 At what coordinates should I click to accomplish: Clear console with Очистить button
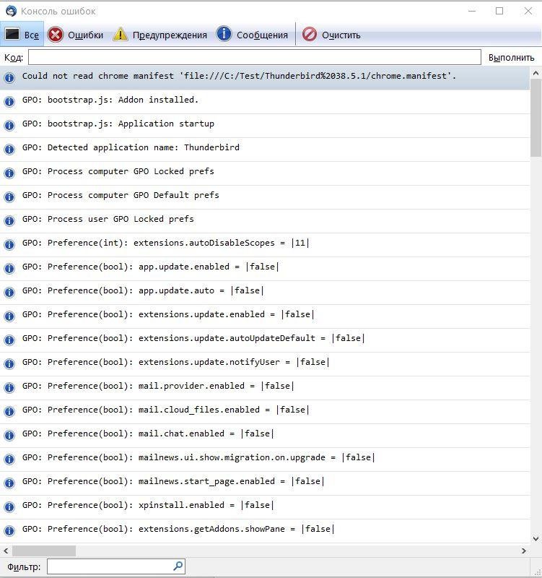(x=331, y=35)
